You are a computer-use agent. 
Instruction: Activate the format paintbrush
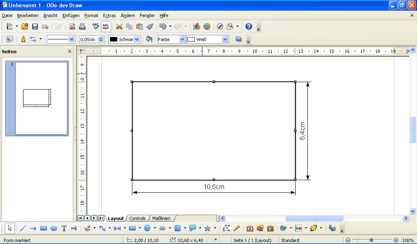click(150, 26)
